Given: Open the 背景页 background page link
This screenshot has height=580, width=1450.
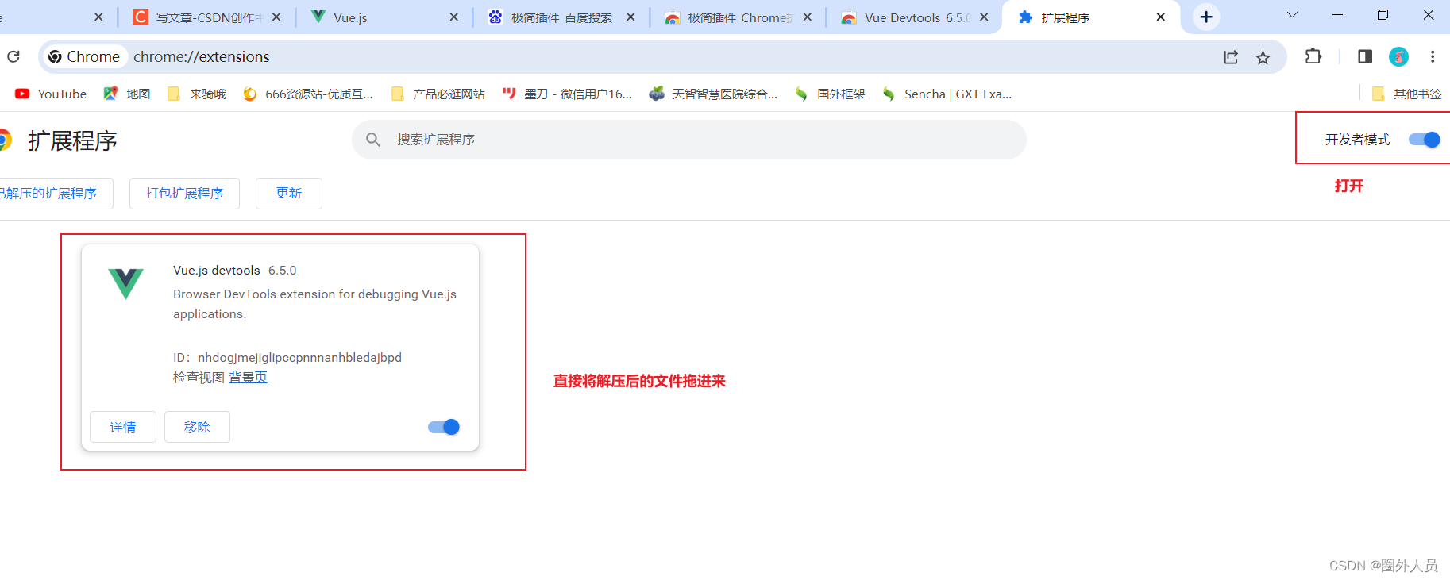Looking at the screenshot, I should 248,378.
